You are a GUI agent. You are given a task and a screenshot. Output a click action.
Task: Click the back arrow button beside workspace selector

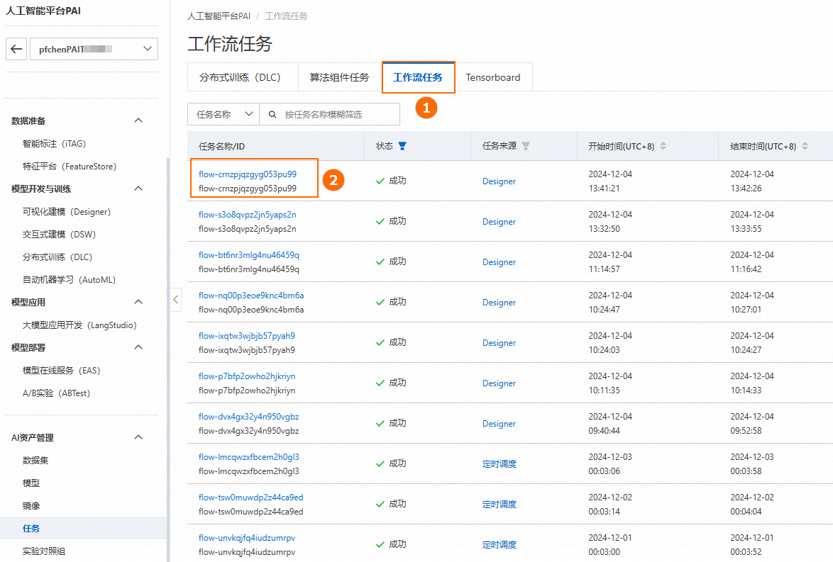coord(16,49)
